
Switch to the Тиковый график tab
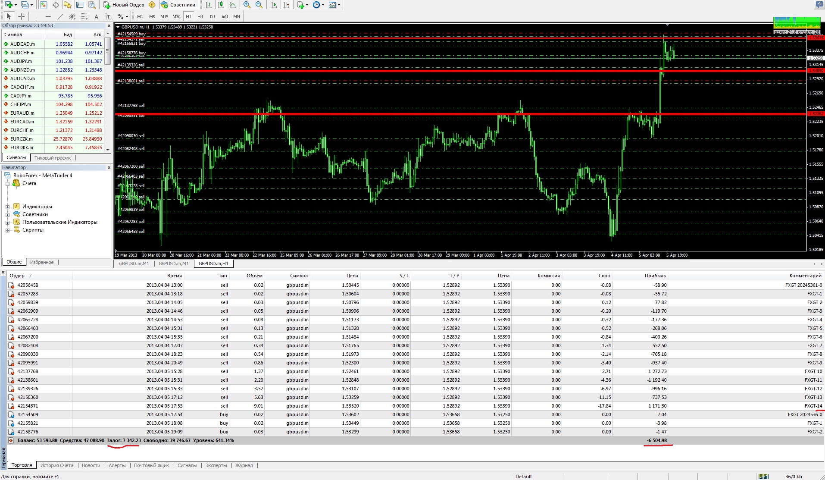tap(53, 158)
